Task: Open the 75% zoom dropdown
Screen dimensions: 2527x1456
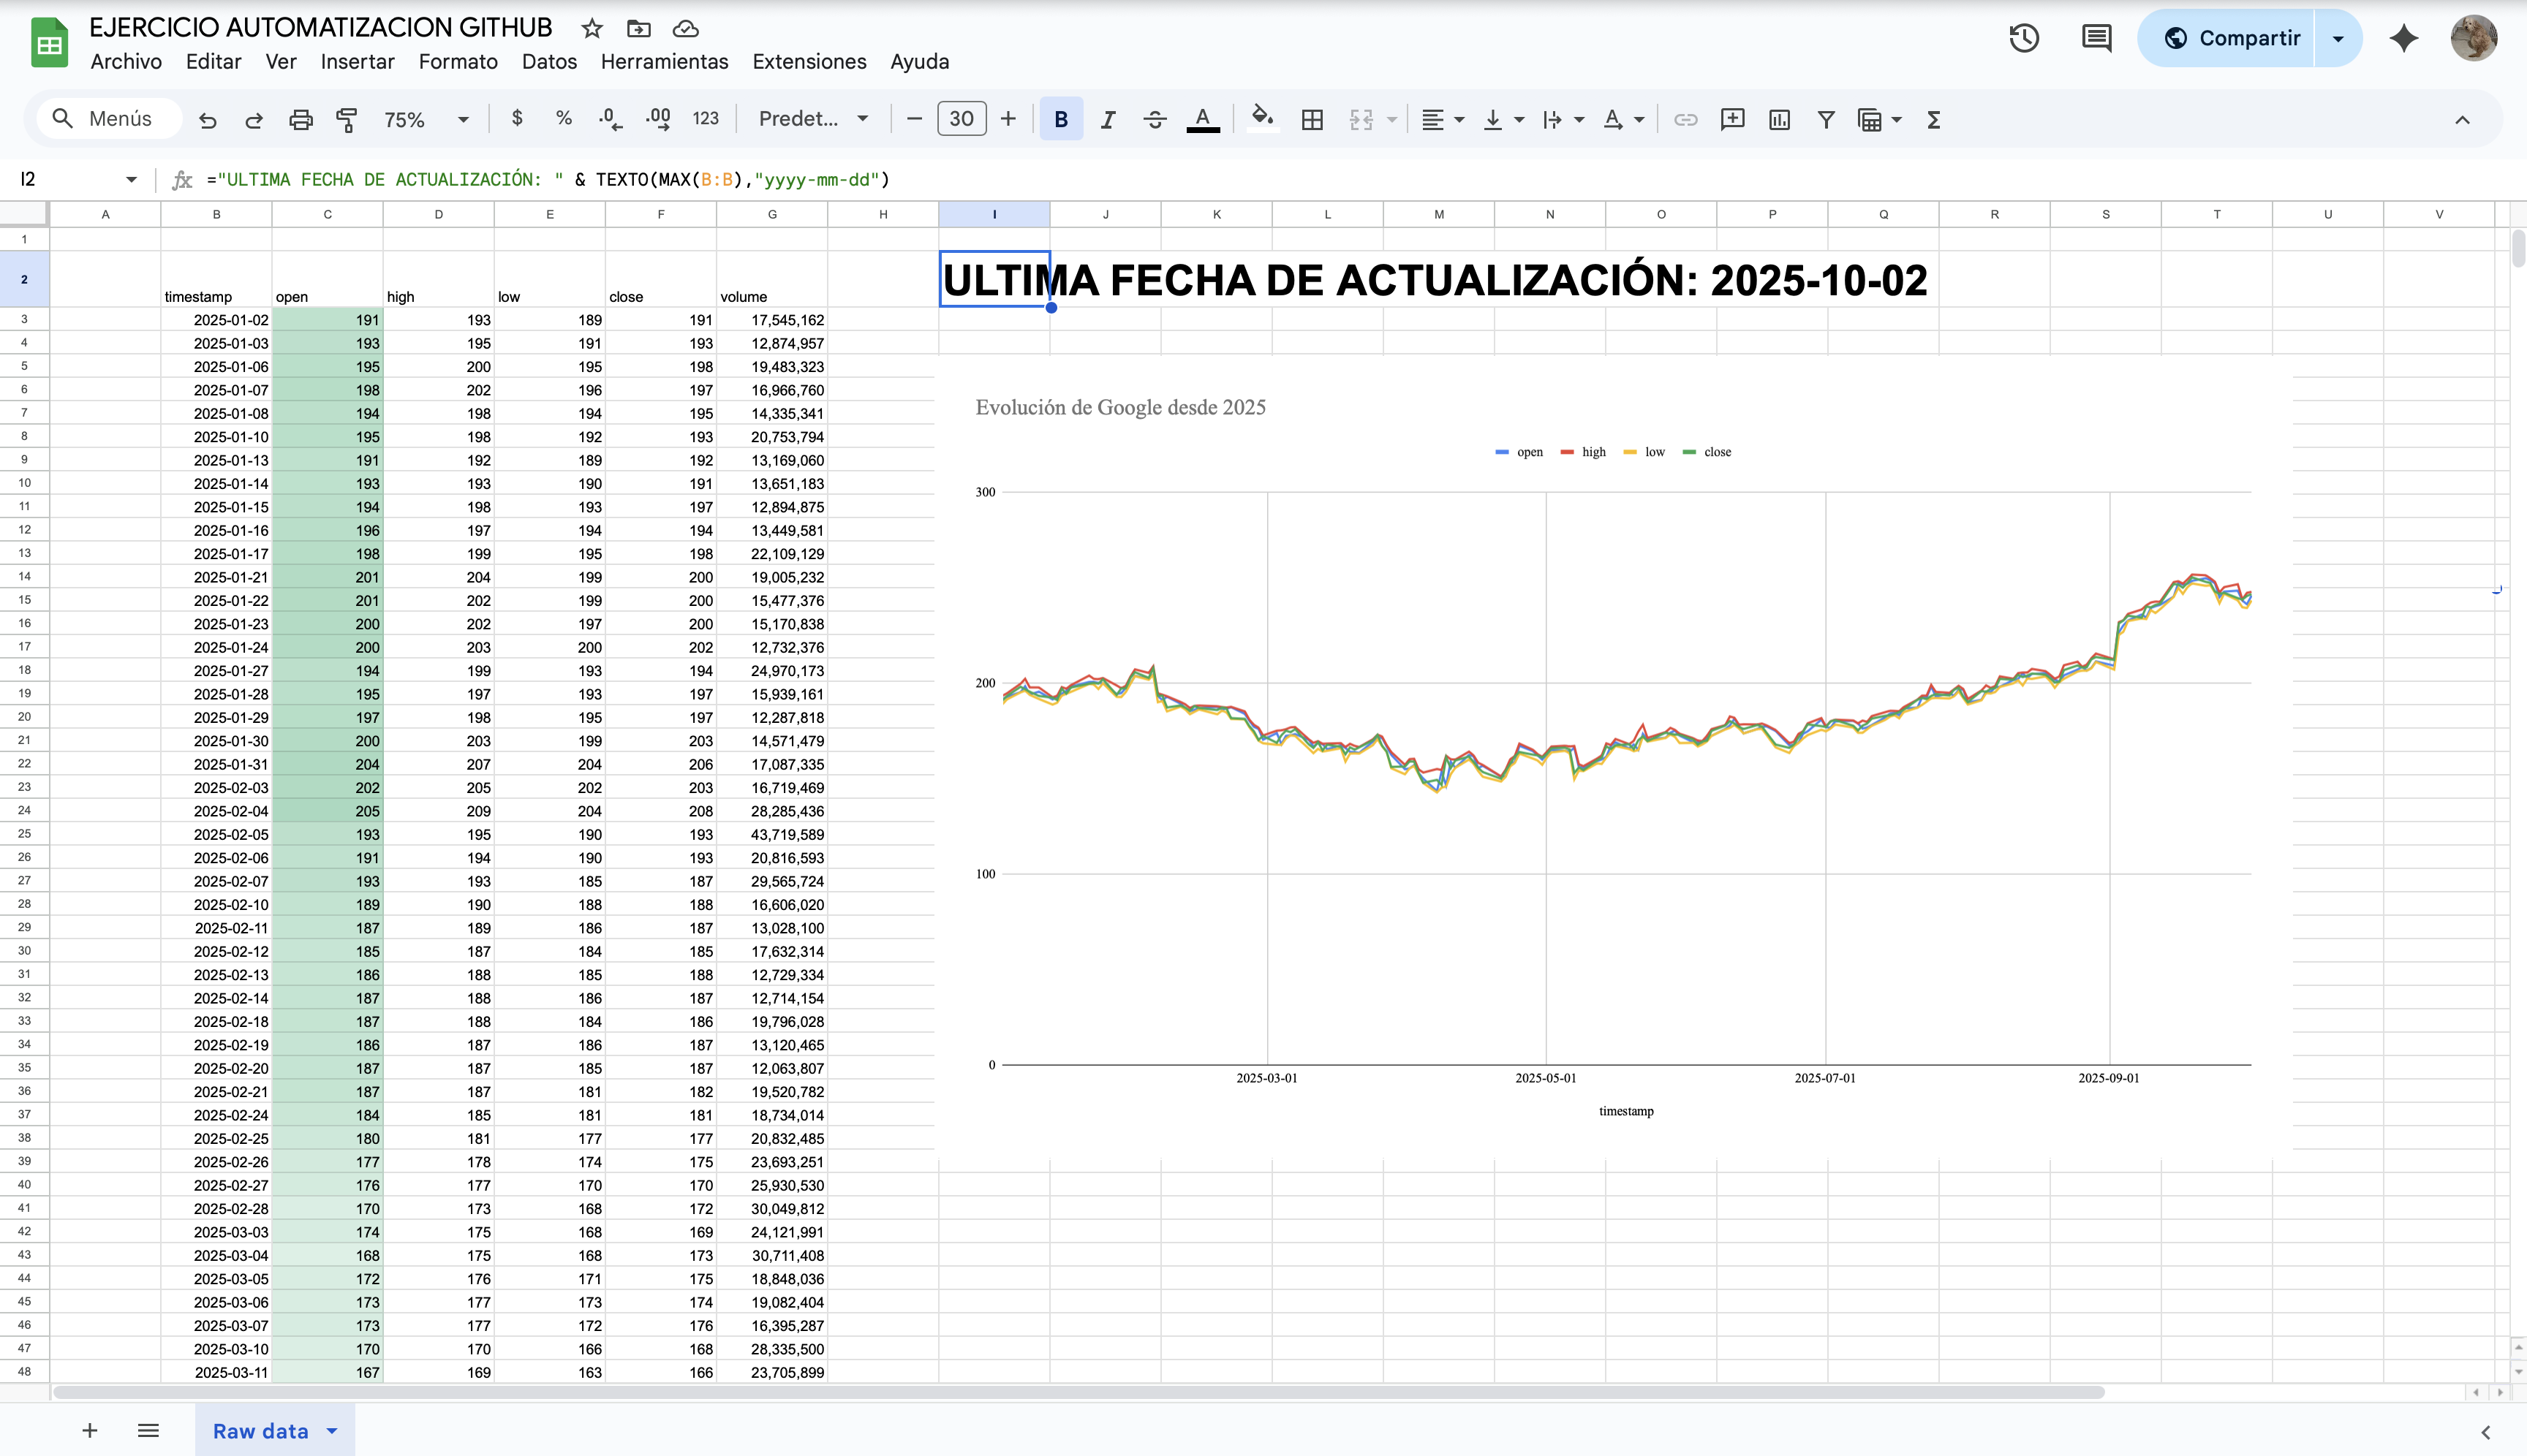Action: point(425,120)
